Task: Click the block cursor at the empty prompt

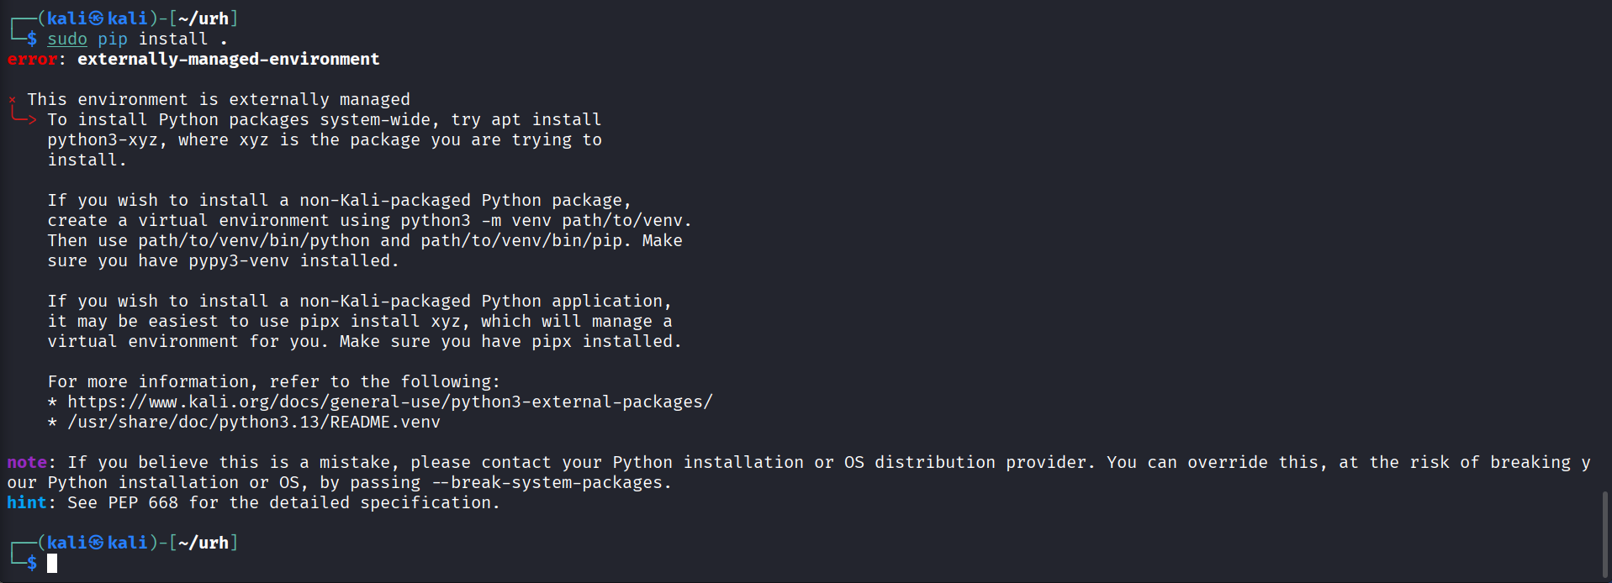Action: tap(52, 563)
